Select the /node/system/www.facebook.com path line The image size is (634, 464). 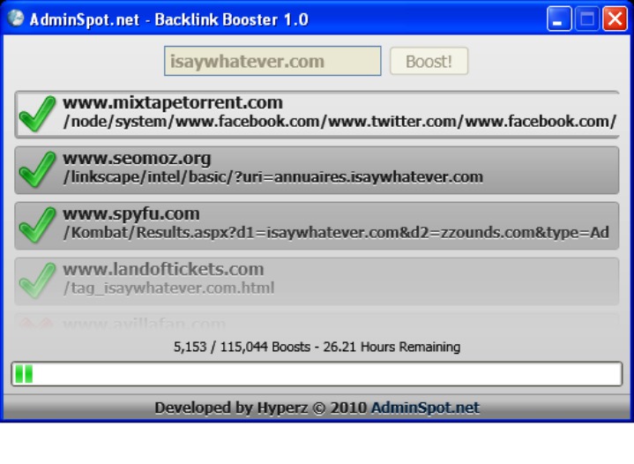[x=339, y=122]
